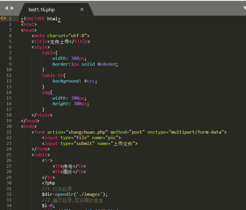This screenshot has height=210, width=246.
Task: Click the enctype="multipart/form-data" attribute
Action: [x=186, y=132]
